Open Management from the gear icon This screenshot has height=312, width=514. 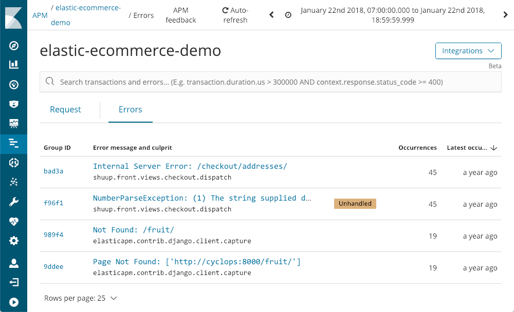point(14,241)
